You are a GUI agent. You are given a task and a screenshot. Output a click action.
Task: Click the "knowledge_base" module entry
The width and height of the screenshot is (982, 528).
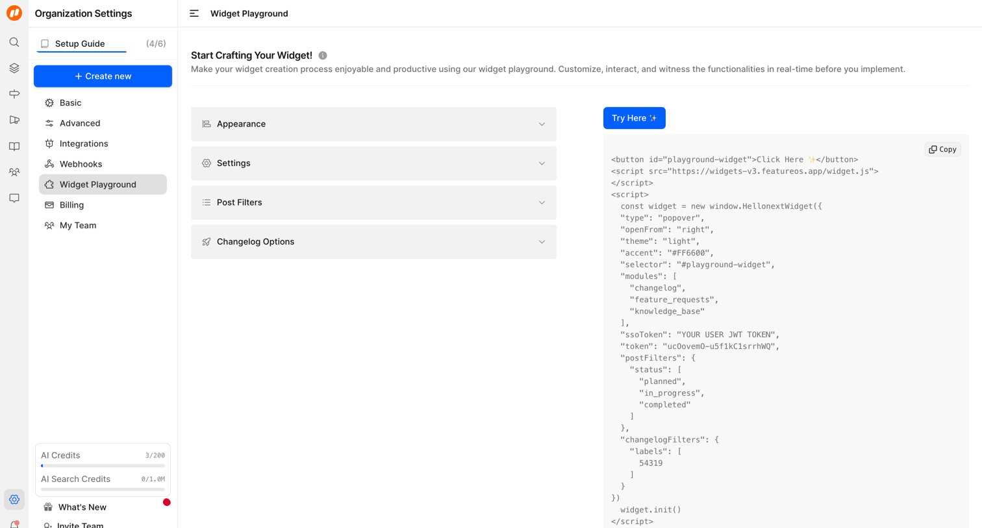[667, 311]
